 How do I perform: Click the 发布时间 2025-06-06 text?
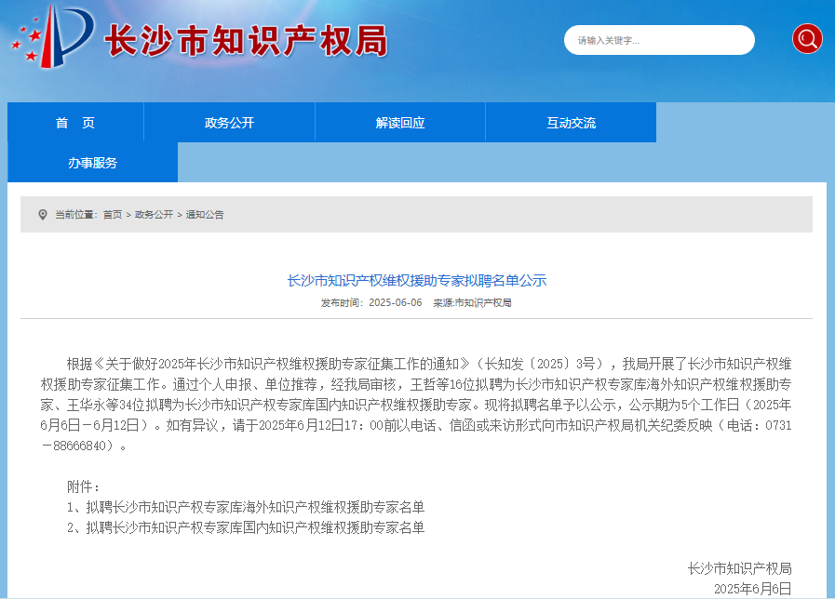tap(371, 303)
